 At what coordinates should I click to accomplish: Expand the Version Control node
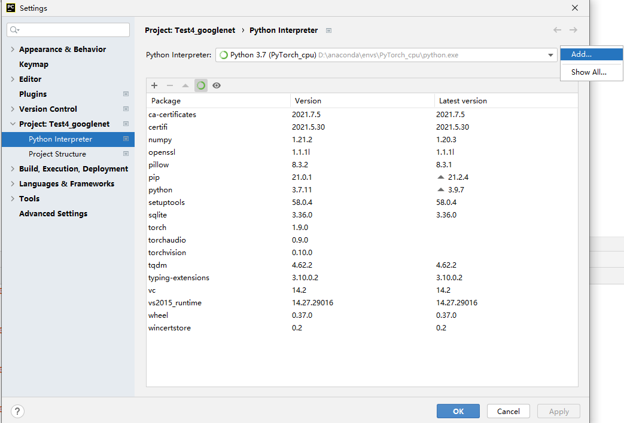pyautogui.click(x=13, y=109)
